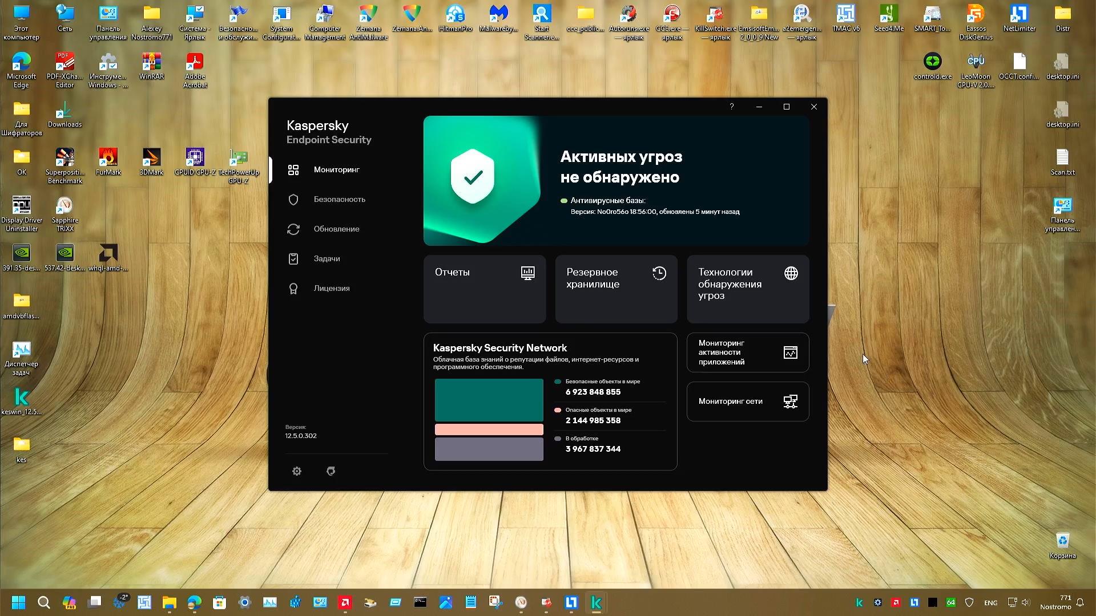Open the Kaspersky icon in system tray

(x=859, y=602)
